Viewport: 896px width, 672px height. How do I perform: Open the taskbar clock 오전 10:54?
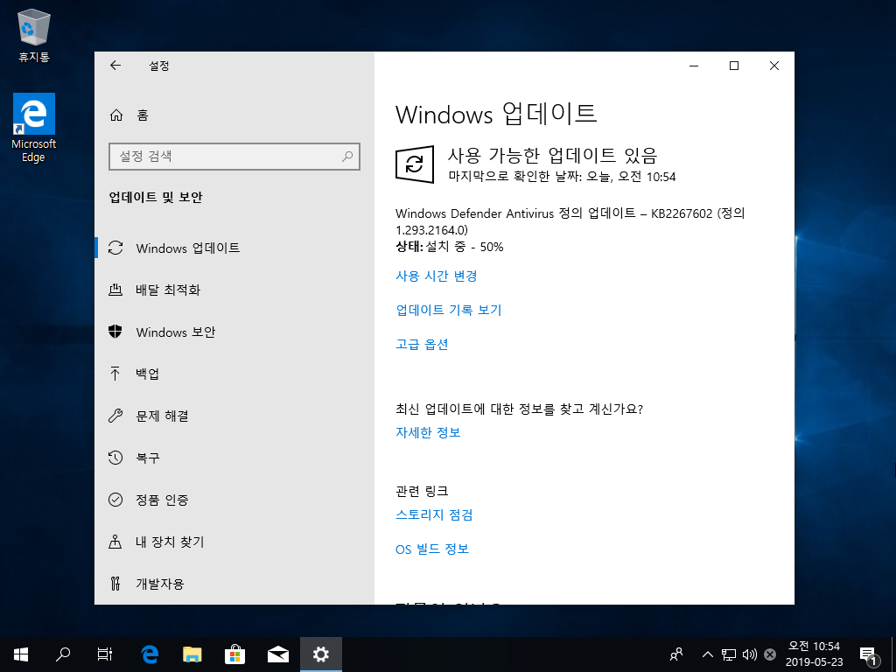(x=815, y=654)
